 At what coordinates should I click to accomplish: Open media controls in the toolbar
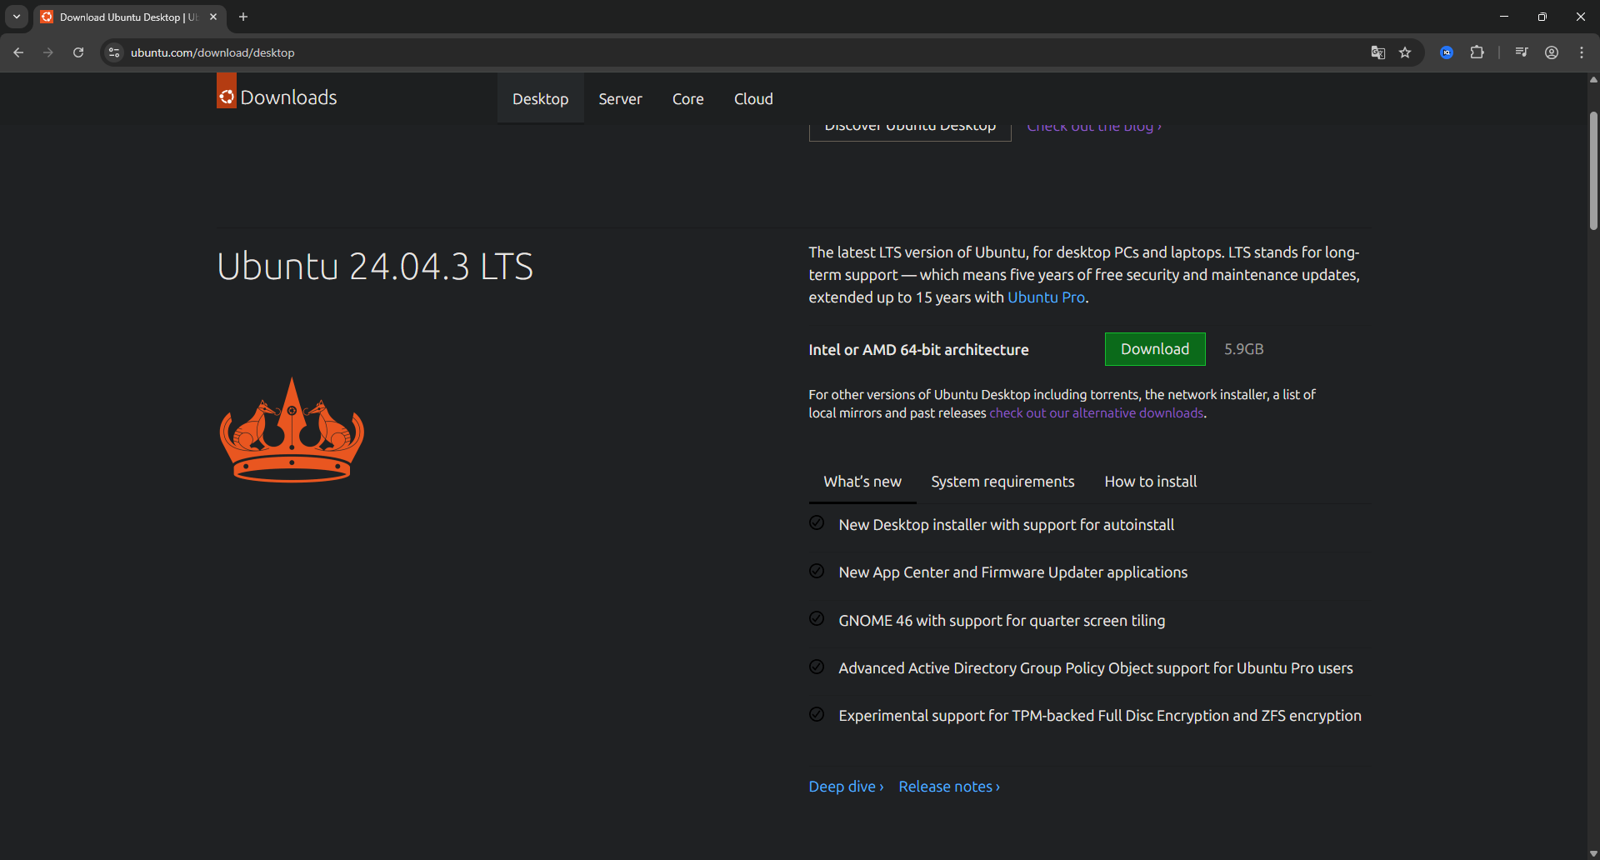tap(1521, 52)
